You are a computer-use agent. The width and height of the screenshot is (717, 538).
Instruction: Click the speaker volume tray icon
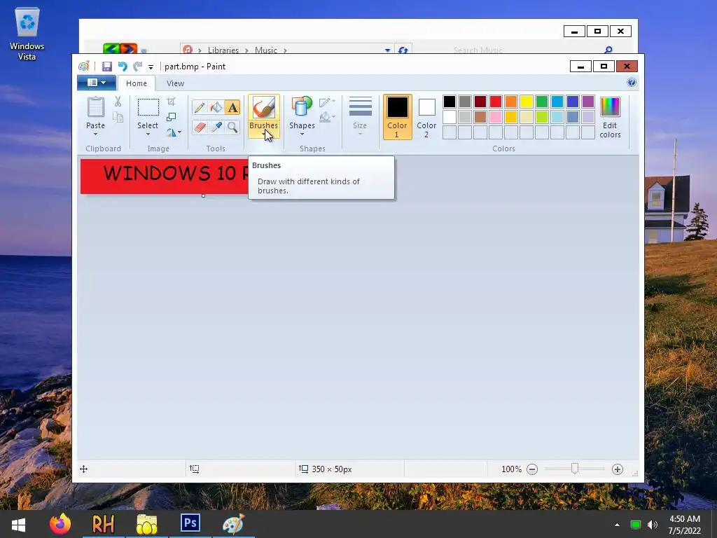[x=653, y=524]
